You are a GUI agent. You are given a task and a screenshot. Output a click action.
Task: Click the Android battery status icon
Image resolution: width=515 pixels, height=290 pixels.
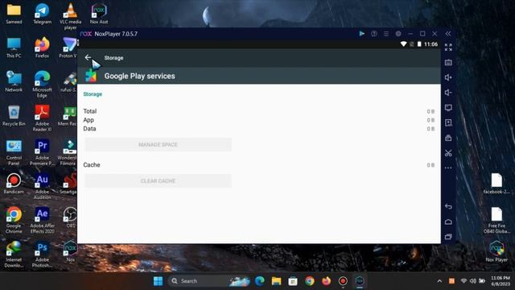[x=419, y=44]
